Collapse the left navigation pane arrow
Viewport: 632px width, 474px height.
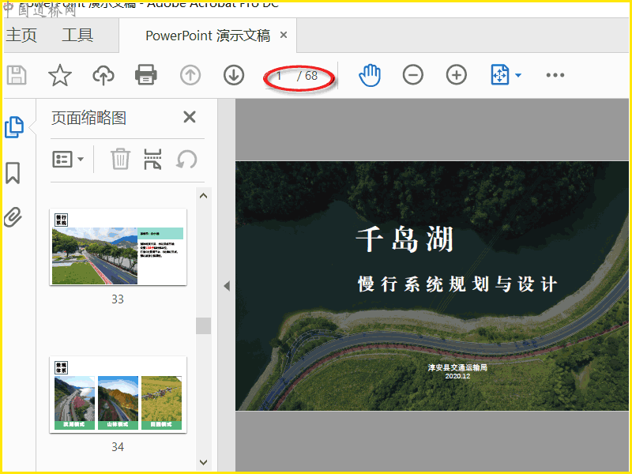click(227, 286)
